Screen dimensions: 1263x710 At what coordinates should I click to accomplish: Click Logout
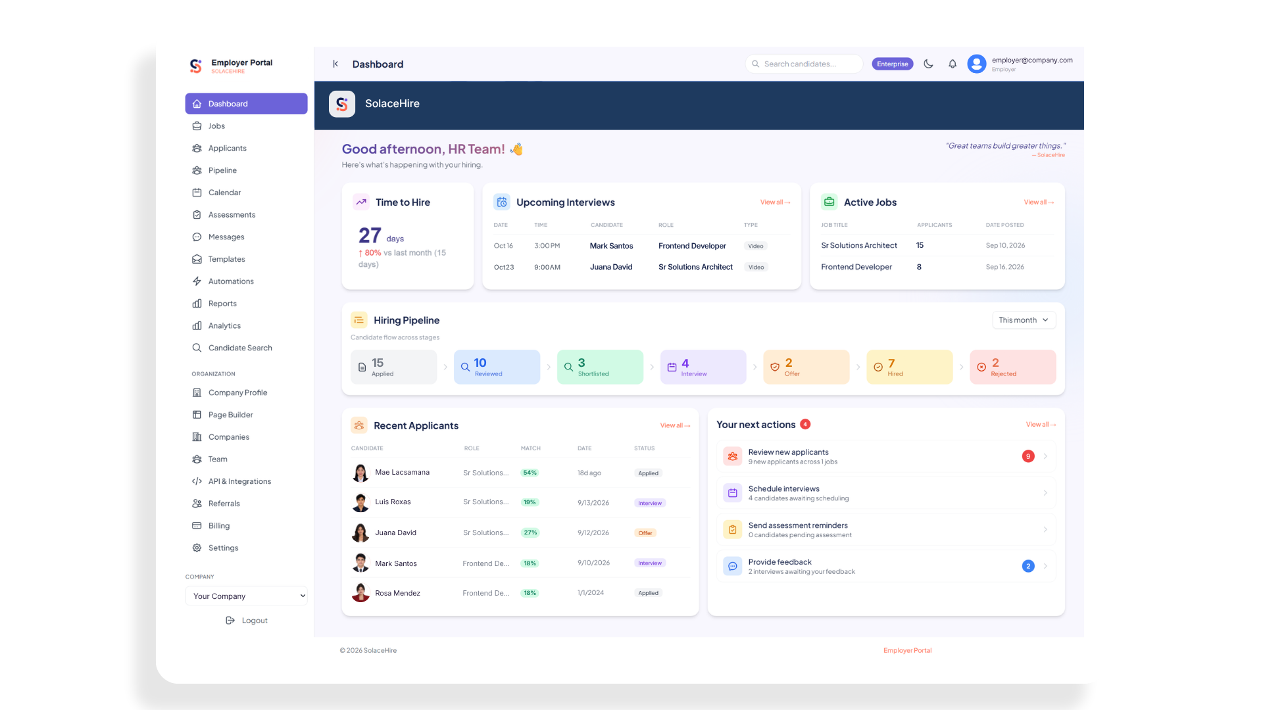tap(246, 621)
